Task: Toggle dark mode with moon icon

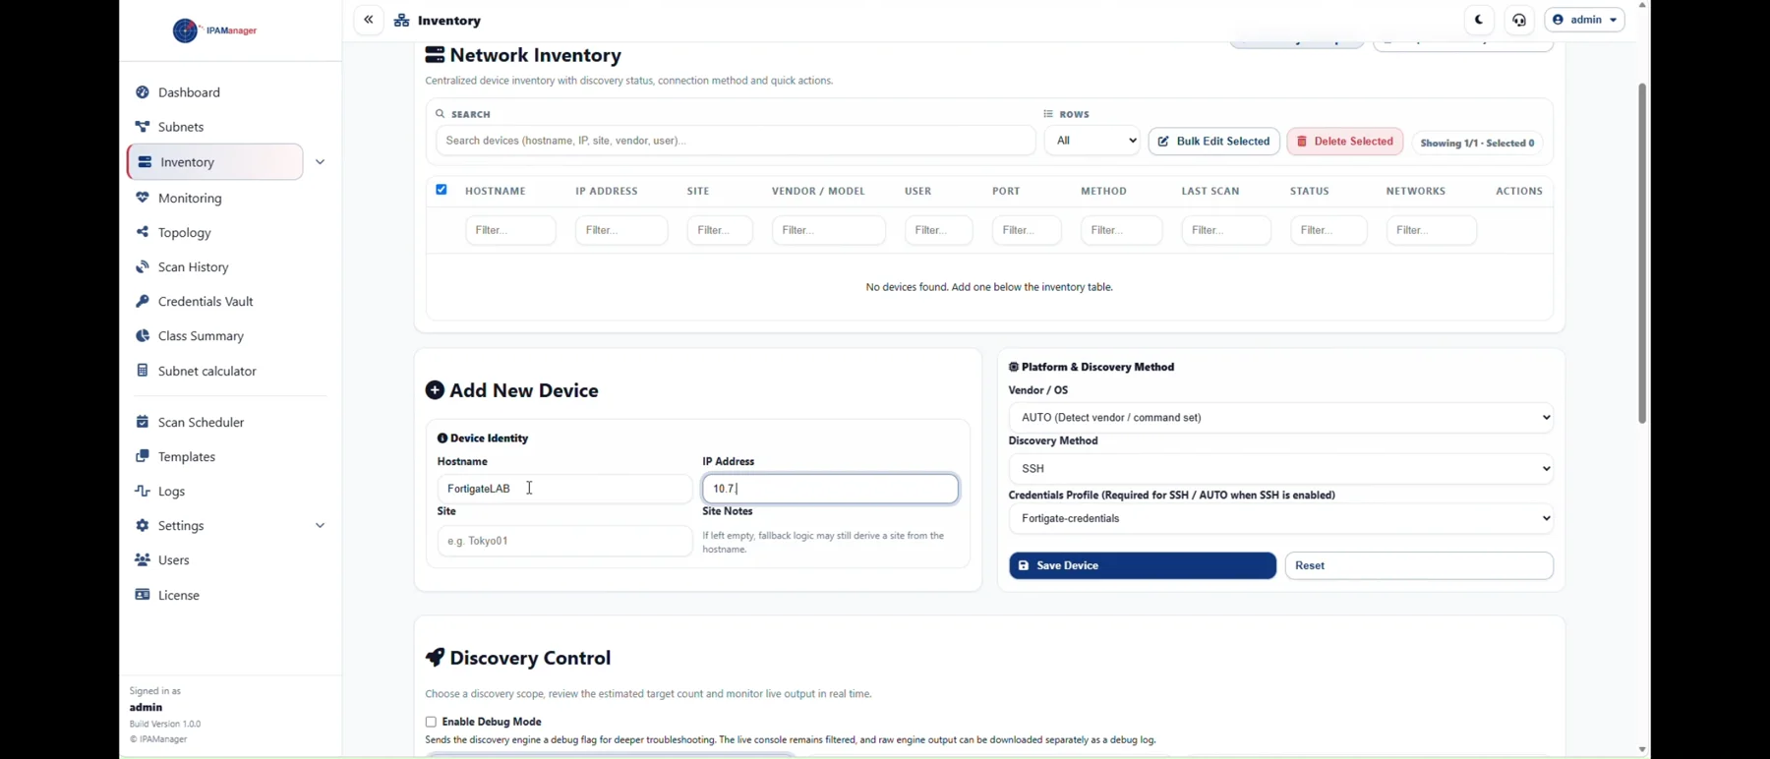Action: coord(1479,20)
